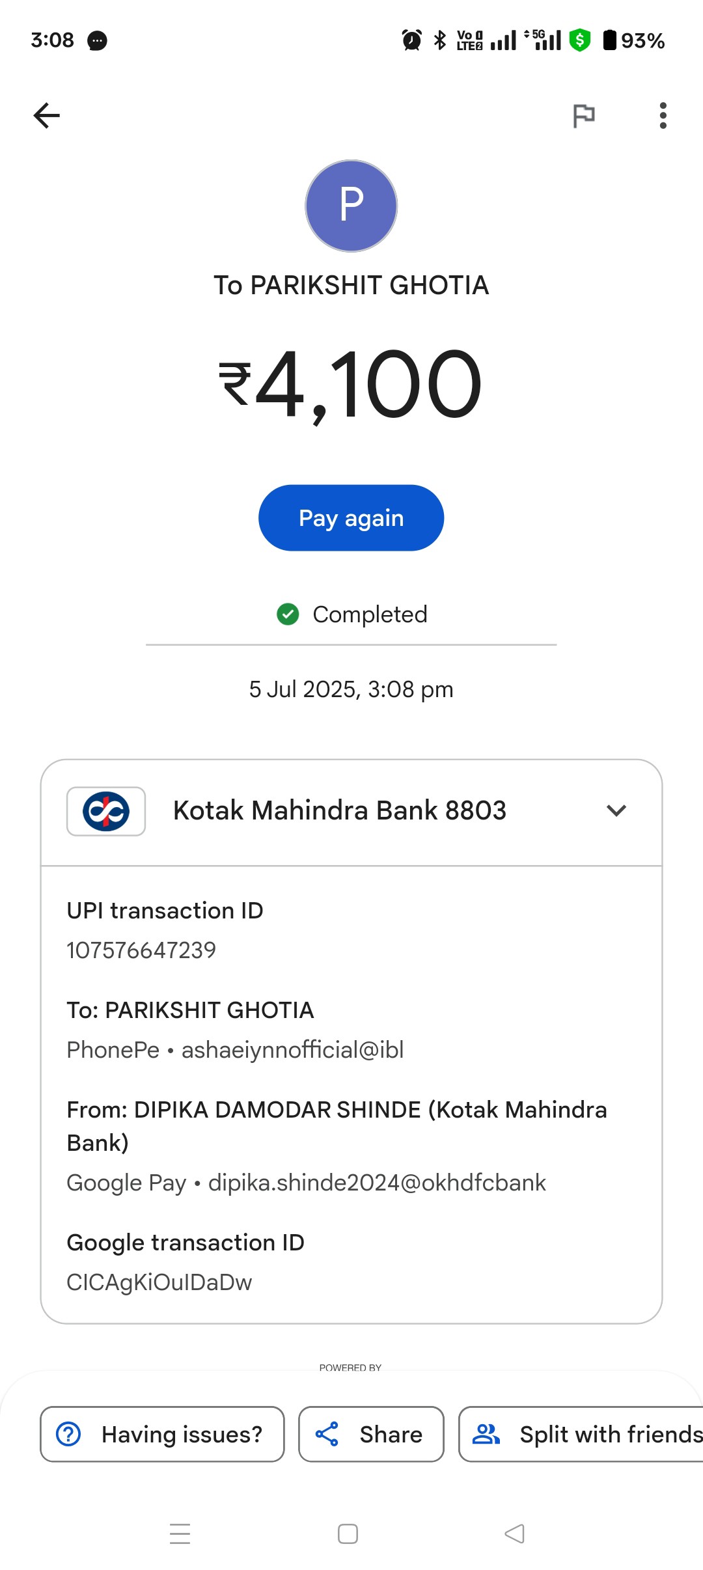Tap the ashaeiynnofficial@ibl UPI address
This screenshot has width=703, height=1570.
click(292, 1050)
